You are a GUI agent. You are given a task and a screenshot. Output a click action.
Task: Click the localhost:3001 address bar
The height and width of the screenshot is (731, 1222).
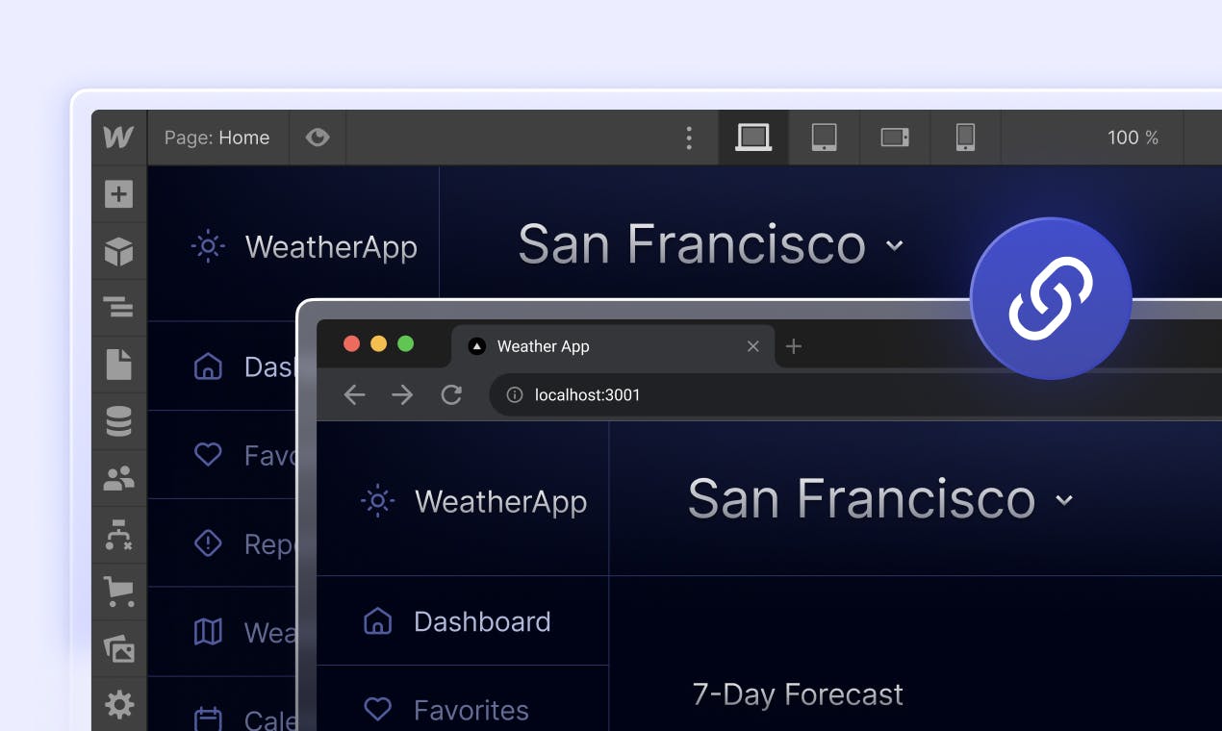click(855, 394)
